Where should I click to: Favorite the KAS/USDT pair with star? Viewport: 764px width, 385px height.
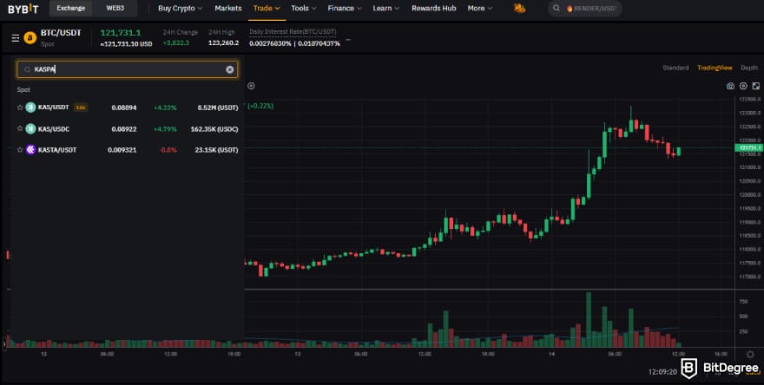click(20, 107)
